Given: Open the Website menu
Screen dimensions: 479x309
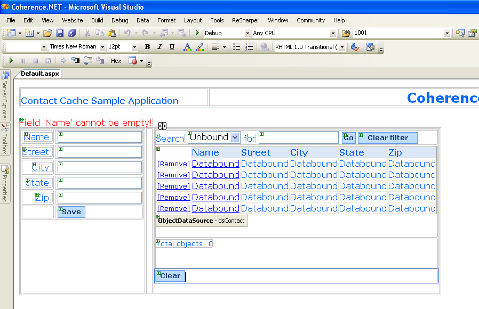Looking at the screenshot, I should click(73, 20).
